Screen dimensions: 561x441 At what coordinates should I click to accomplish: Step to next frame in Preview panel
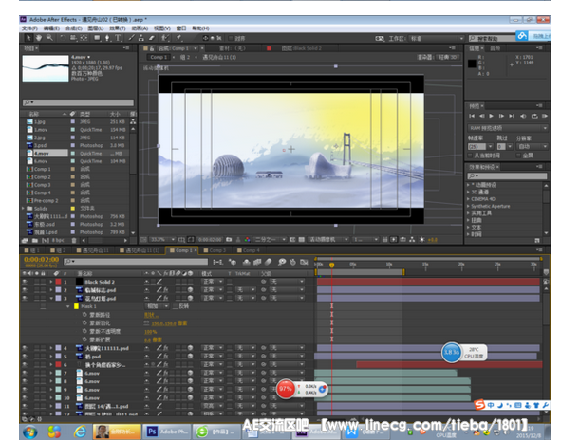[501, 116]
